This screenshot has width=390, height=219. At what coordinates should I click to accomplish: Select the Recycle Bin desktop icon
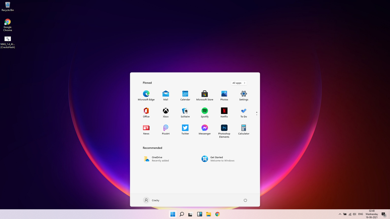(8, 7)
